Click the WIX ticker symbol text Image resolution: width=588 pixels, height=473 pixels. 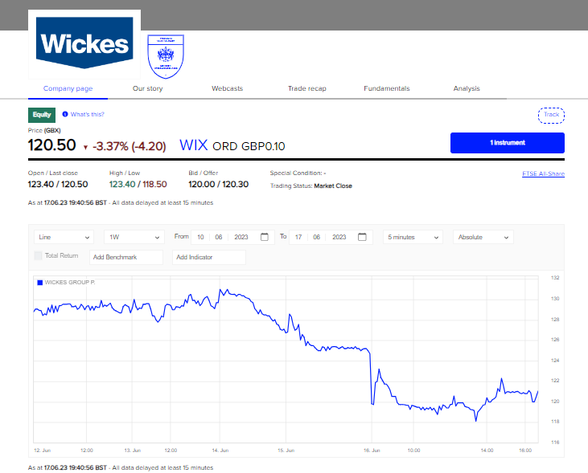click(x=194, y=145)
